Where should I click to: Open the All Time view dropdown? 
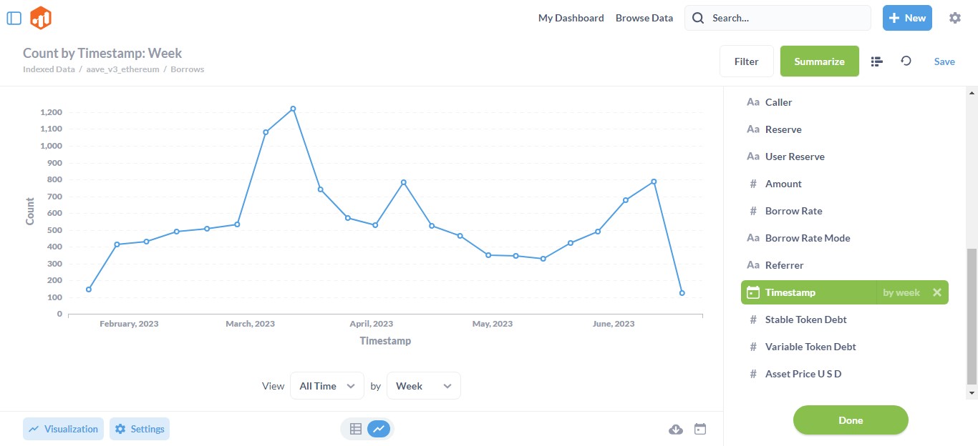(x=326, y=386)
